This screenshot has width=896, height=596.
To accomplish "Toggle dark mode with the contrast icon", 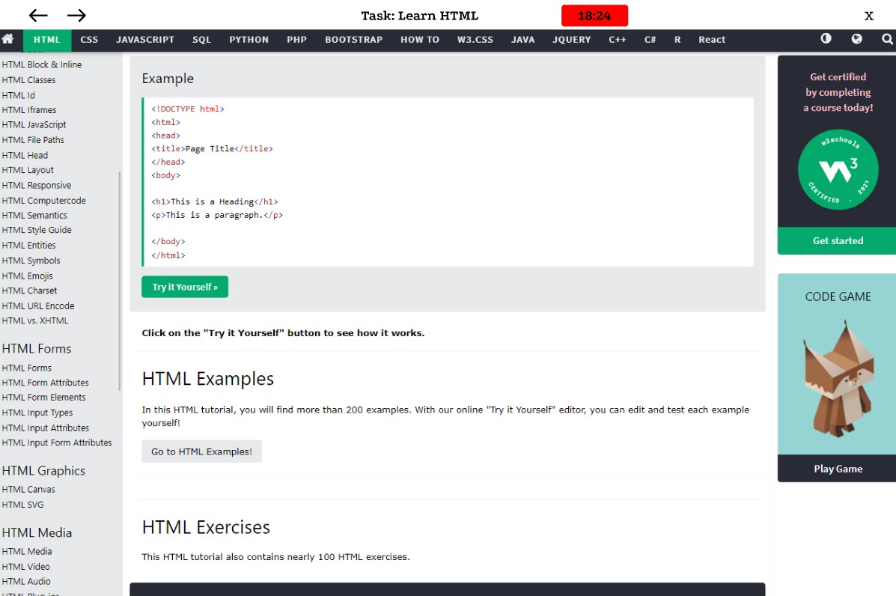I will pos(825,38).
